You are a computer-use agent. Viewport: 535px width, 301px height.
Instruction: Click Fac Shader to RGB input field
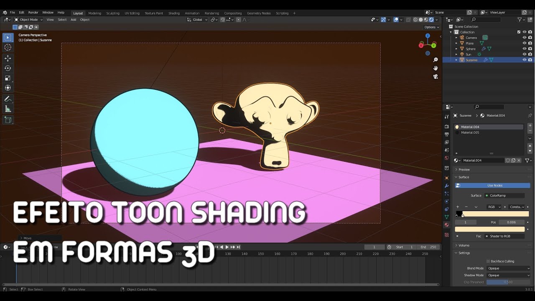click(504, 236)
